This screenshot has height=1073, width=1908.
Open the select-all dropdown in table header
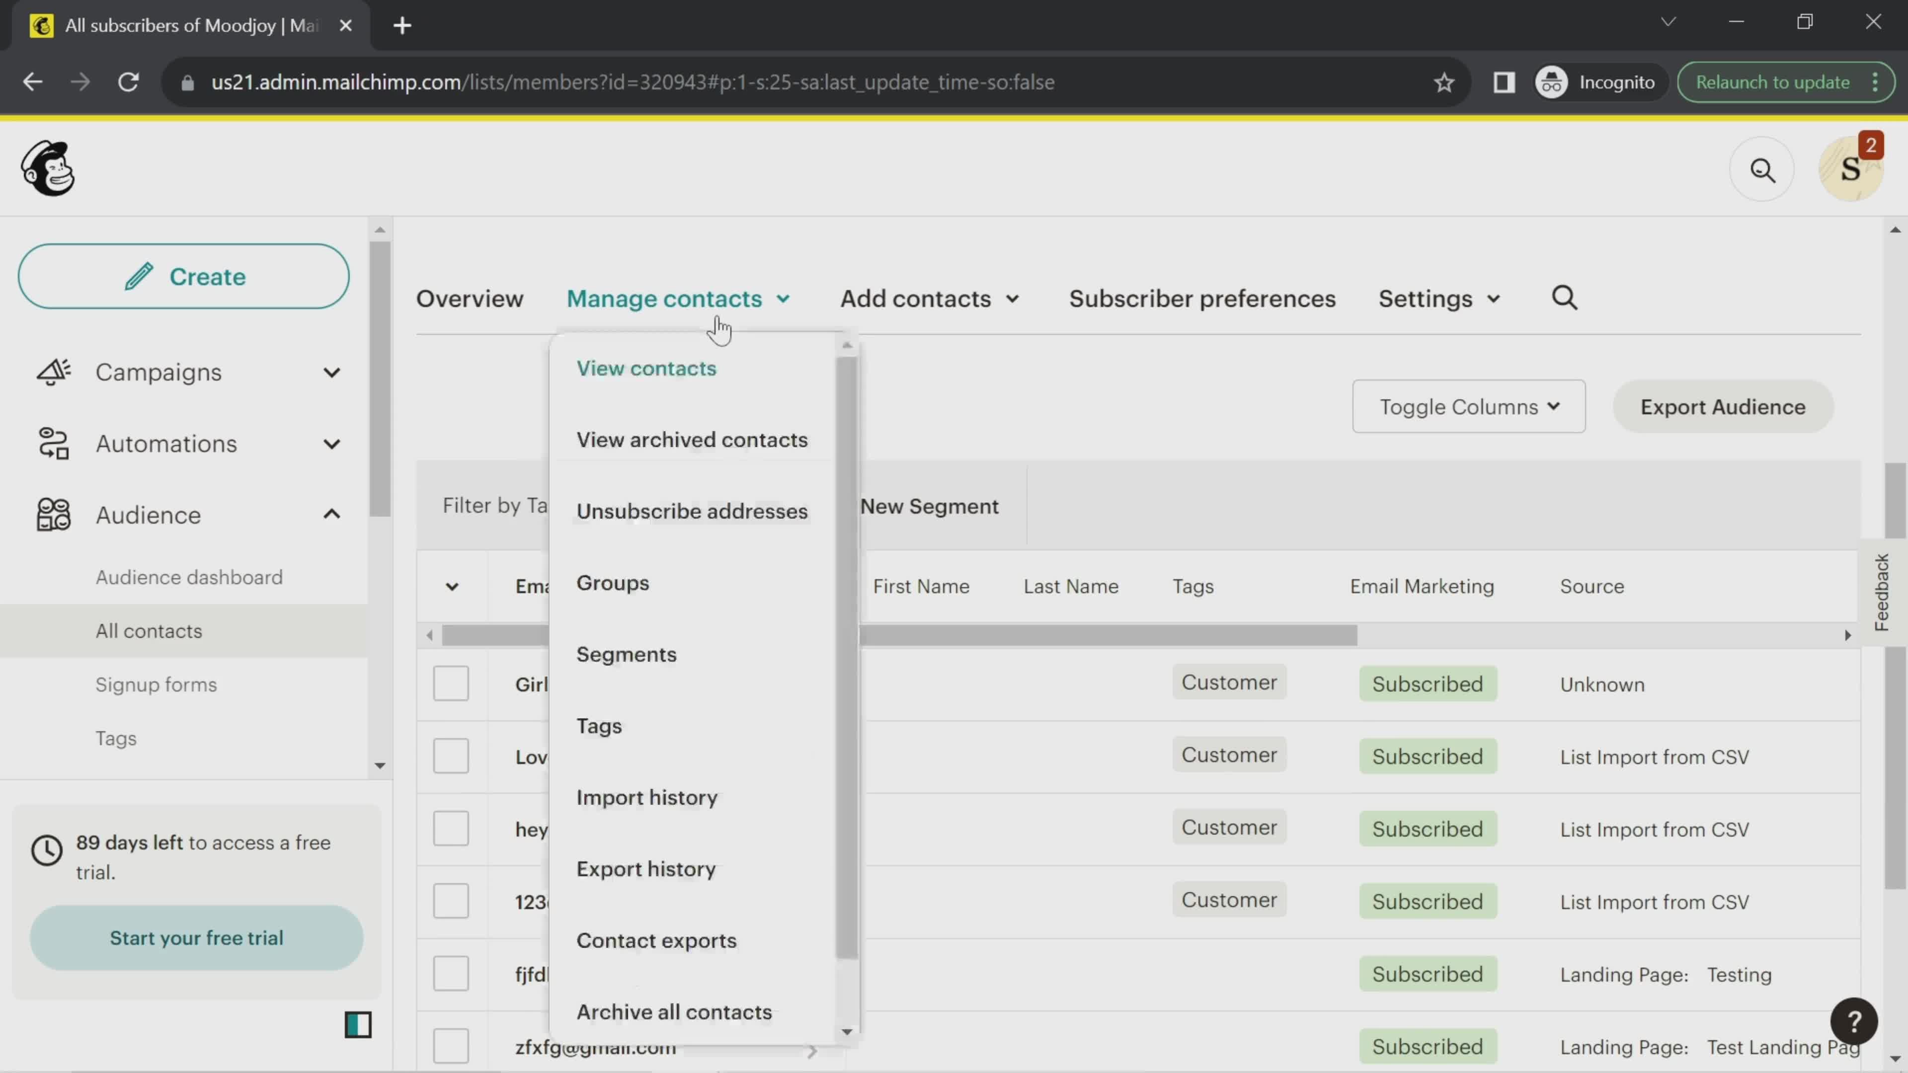tap(452, 587)
